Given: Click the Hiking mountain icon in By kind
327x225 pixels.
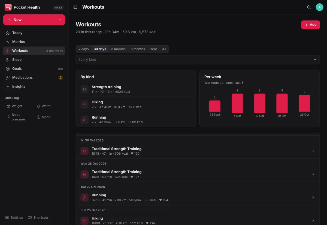Looking at the screenshot, I should pyautogui.click(x=84, y=104).
